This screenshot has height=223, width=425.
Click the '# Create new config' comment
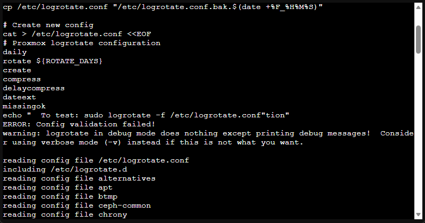48,25
